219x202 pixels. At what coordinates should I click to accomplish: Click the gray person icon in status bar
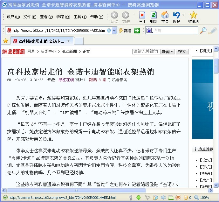pos(131,197)
